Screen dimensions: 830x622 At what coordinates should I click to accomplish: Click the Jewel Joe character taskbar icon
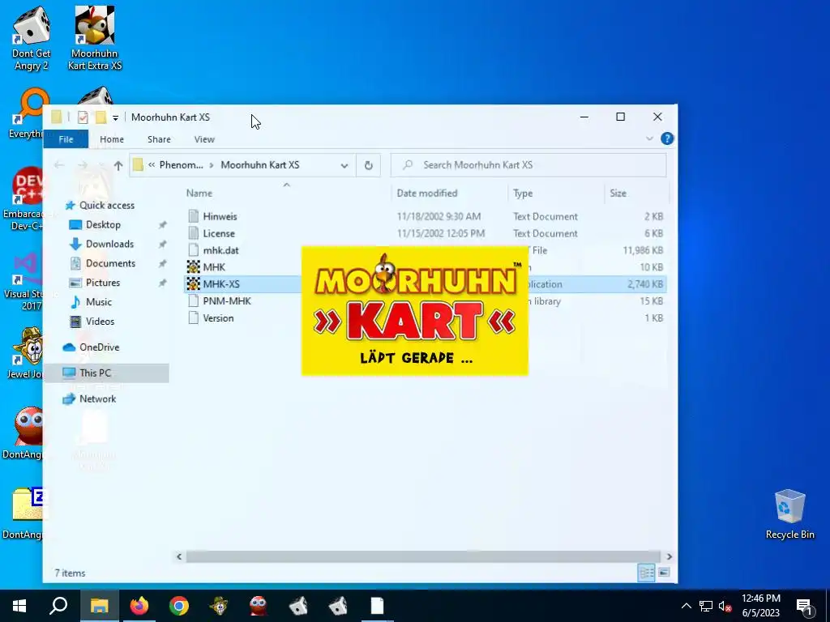pos(219,606)
